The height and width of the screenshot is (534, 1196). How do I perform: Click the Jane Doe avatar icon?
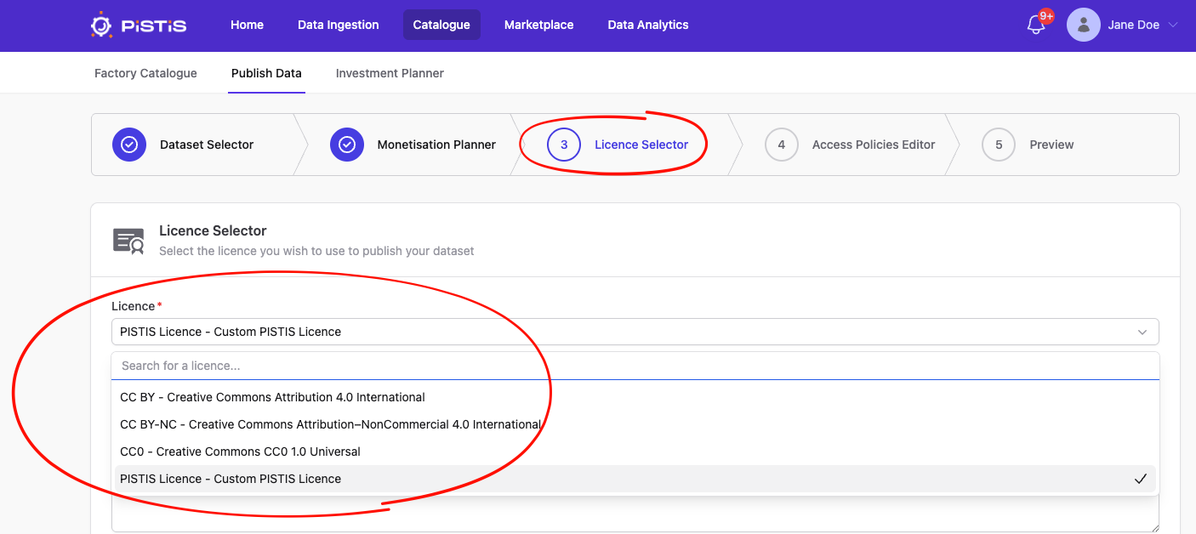point(1083,26)
